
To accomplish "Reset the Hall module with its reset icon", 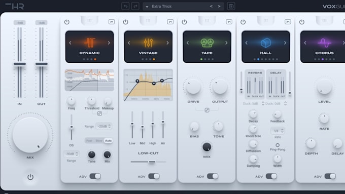I will click(x=288, y=22).
